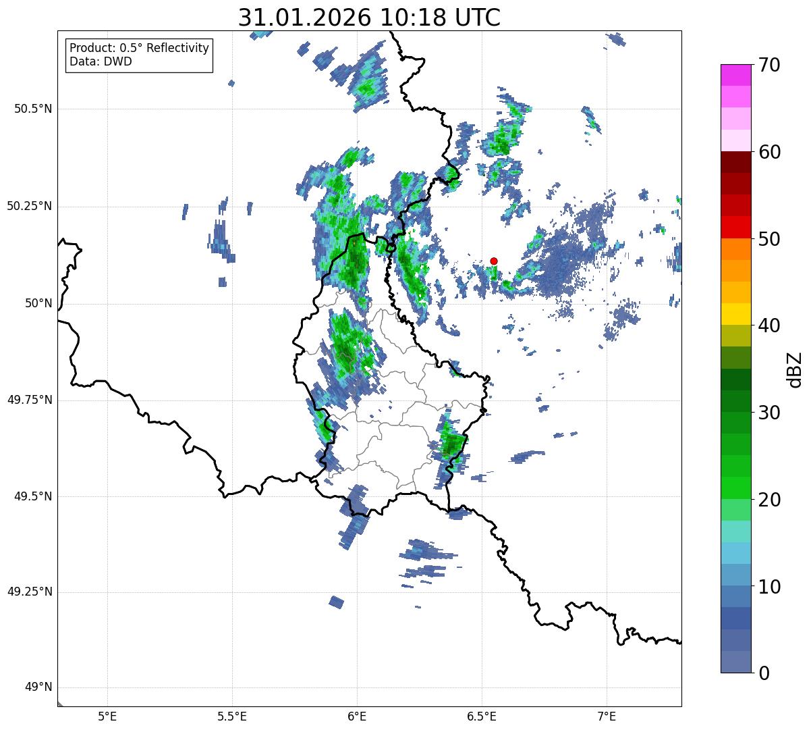Click the dBZ colorbar axis label
The image size is (811, 730).
pyautogui.click(x=795, y=369)
